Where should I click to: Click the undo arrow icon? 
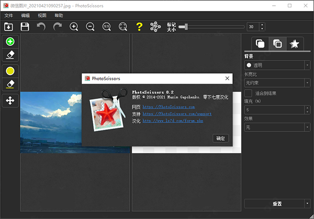[x=41, y=27]
